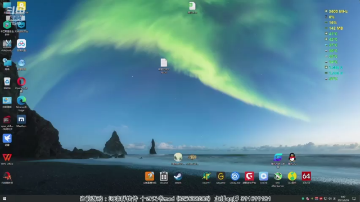The image size is (360, 202).
Task: Click the taskbar clock and date
Action: [343, 198]
